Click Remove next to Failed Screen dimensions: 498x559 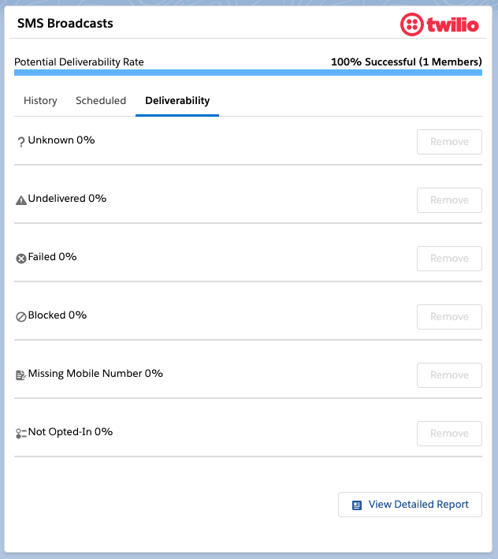click(449, 259)
